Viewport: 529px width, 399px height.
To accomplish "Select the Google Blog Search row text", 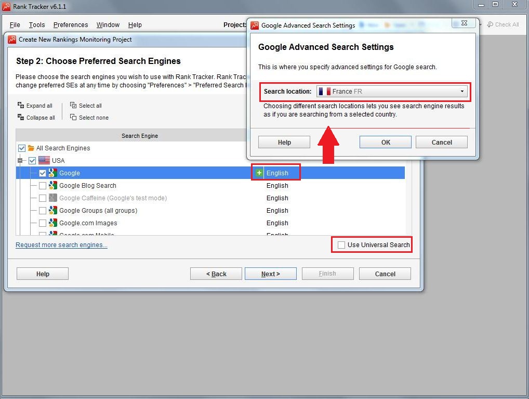I will coord(88,186).
